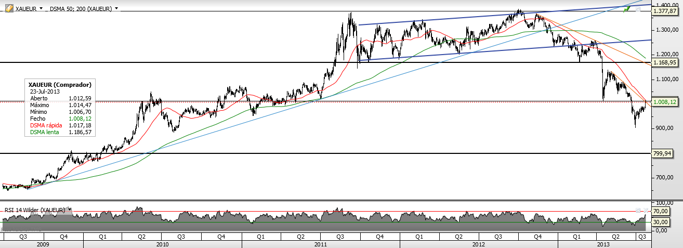The height and width of the screenshot is (248, 683).
Task: Click the 2013 year on the time axis
Action: click(x=603, y=244)
